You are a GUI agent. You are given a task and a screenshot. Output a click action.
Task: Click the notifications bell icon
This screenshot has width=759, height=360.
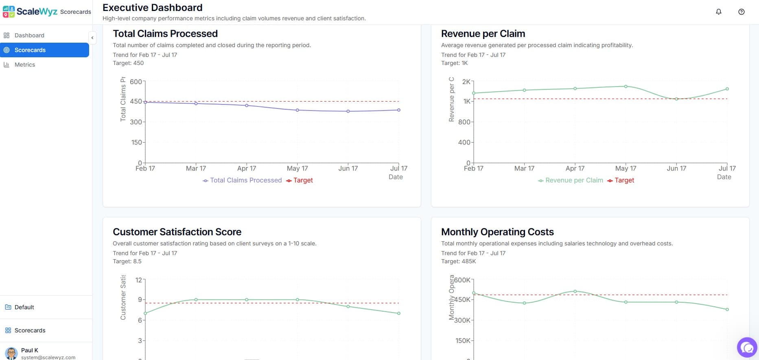(718, 12)
